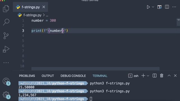Switch to the OUTPUT panel tab
Viewport: 180px width, 101px height.
point(48,76)
